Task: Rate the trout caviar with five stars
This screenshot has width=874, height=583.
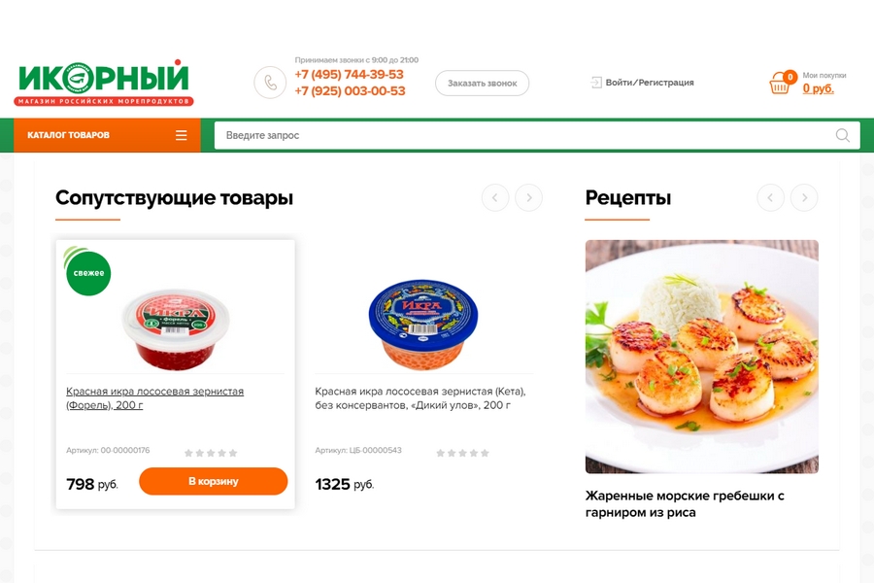Action: tap(233, 453)
